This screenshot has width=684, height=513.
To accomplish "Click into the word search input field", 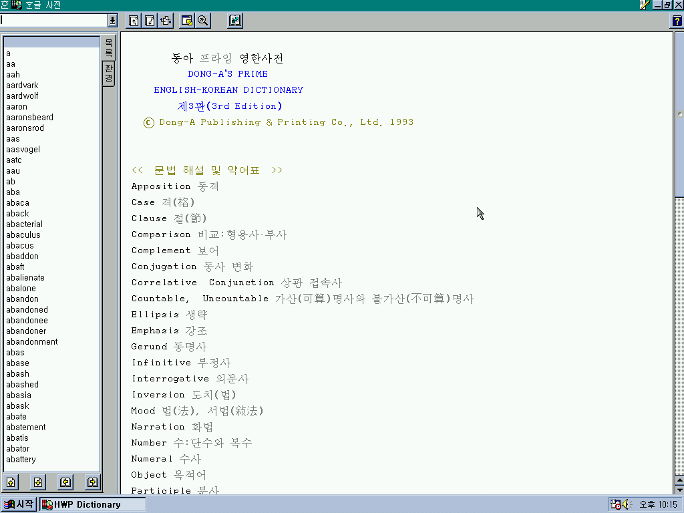I will [x=53, y=21].
